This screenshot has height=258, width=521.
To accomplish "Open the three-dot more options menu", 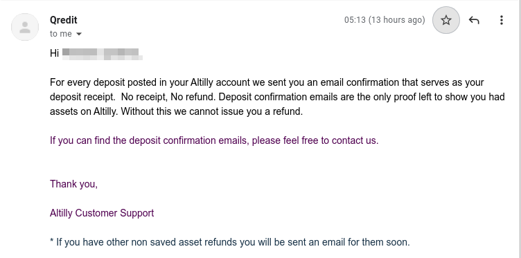I will (x=502, y=20).
